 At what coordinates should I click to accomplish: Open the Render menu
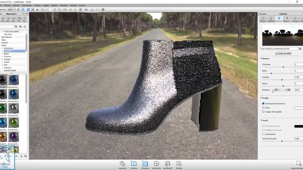[x=54, y=5]
